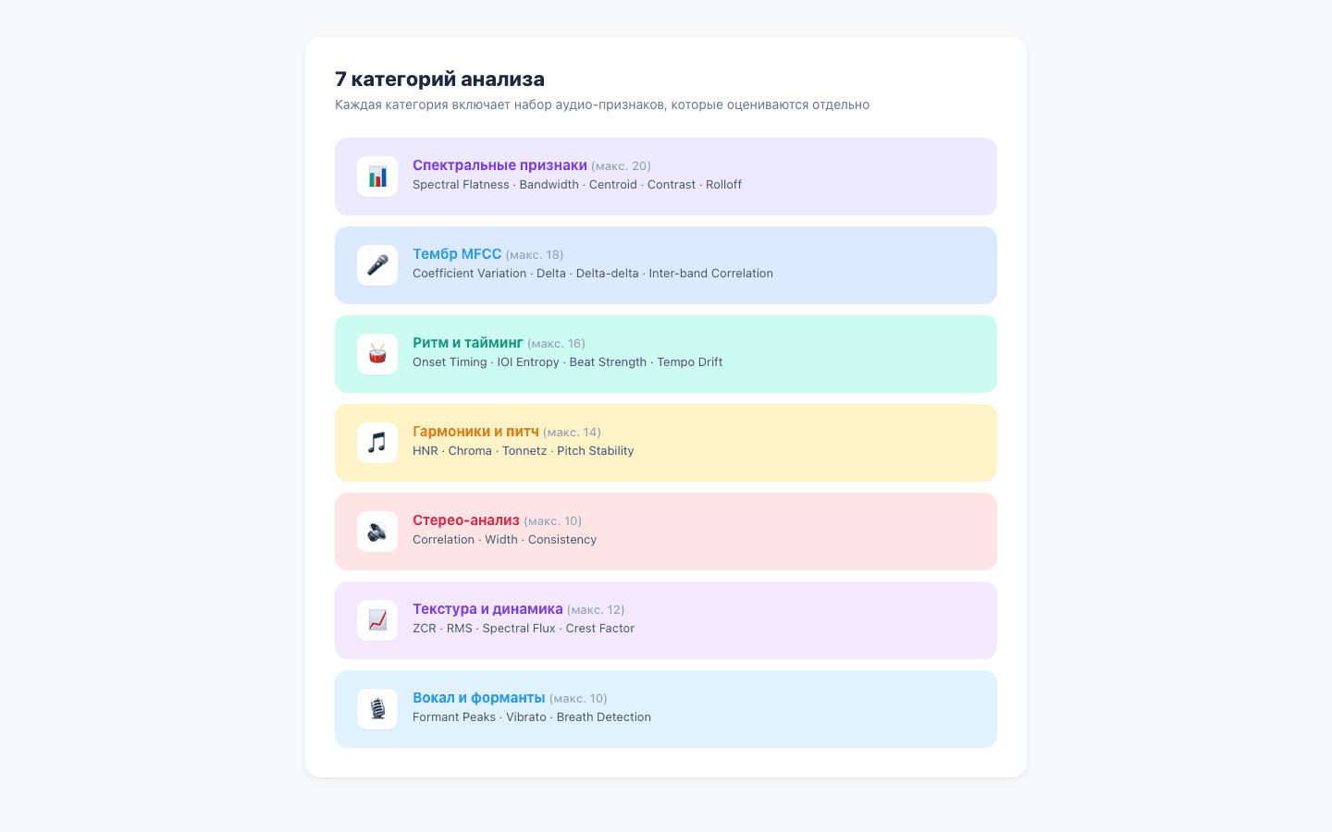Click the speaker icon for Стерео-анализ
This screenshot has width=1332, height=832.
pos(377,532)
